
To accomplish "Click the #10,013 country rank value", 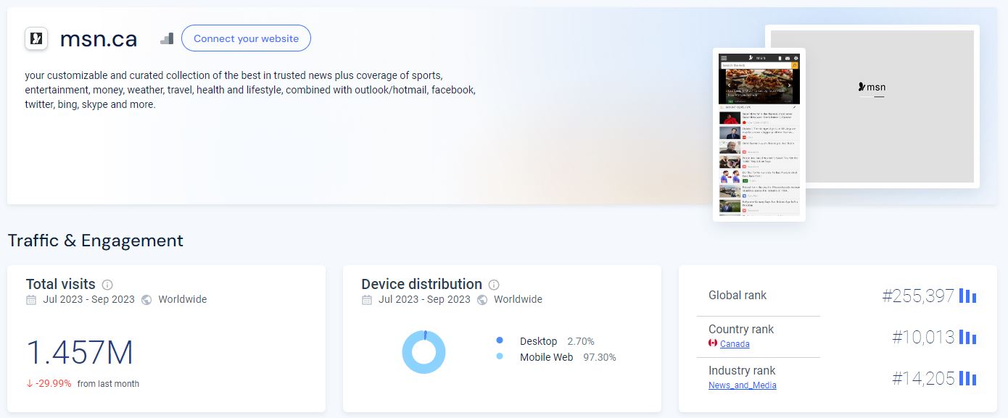I will coord(923,337).
